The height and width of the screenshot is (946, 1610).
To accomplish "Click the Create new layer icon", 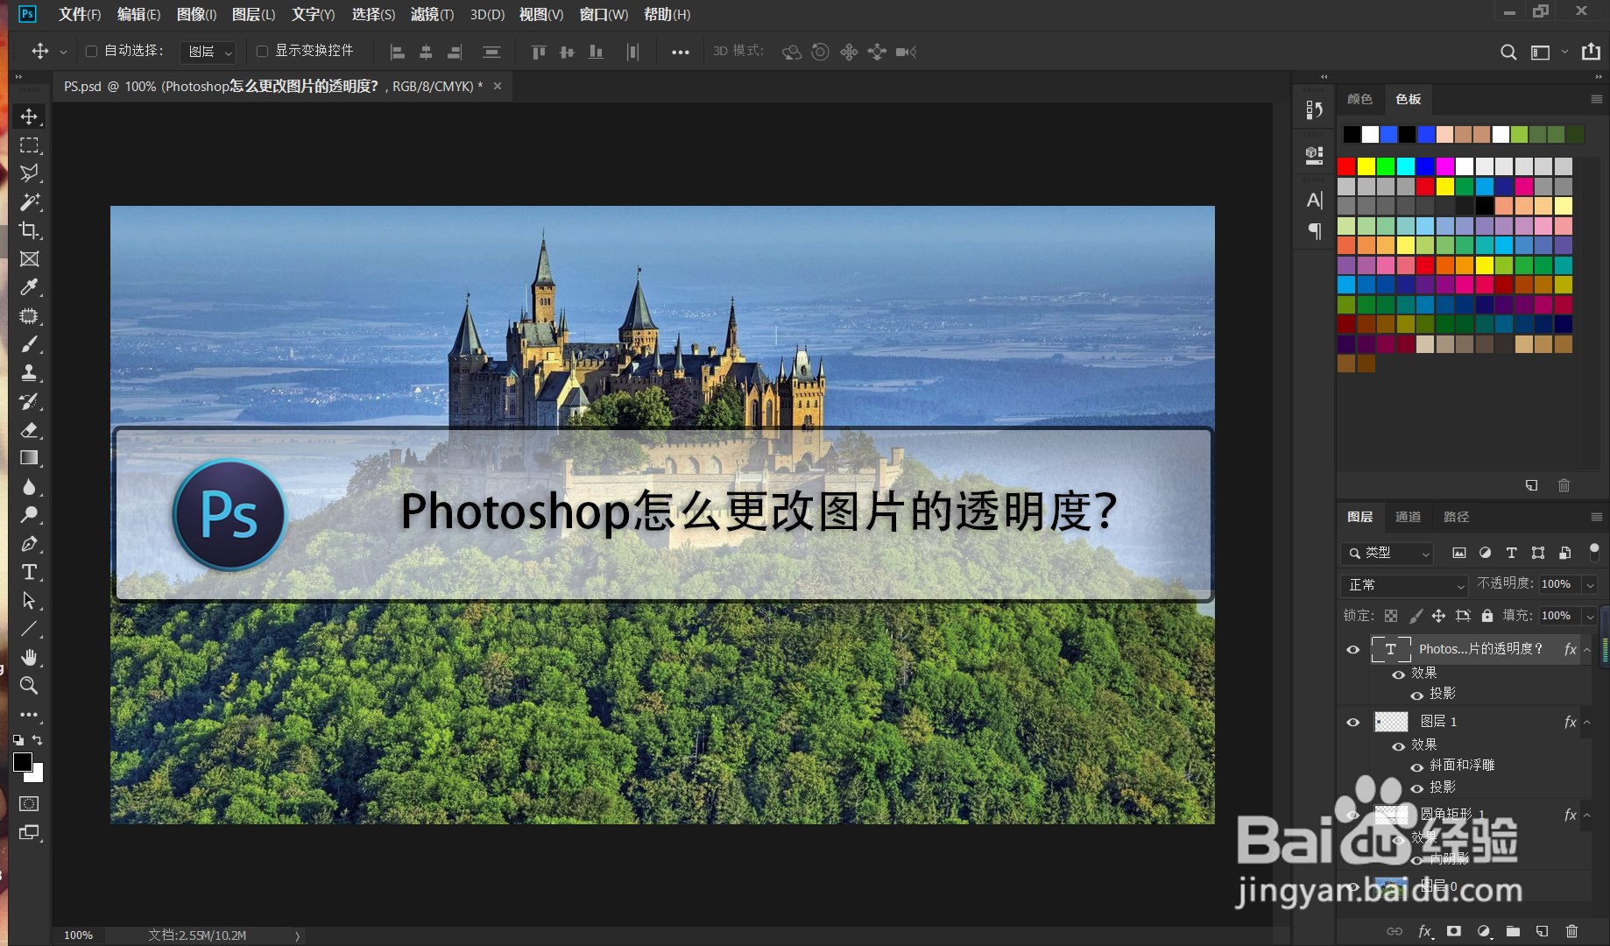I will point(1542,931).
